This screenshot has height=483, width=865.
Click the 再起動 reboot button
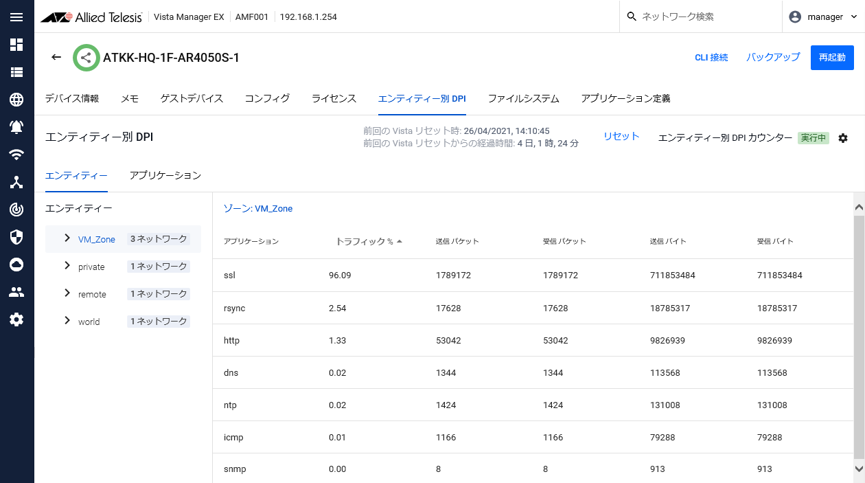(831, 58)
